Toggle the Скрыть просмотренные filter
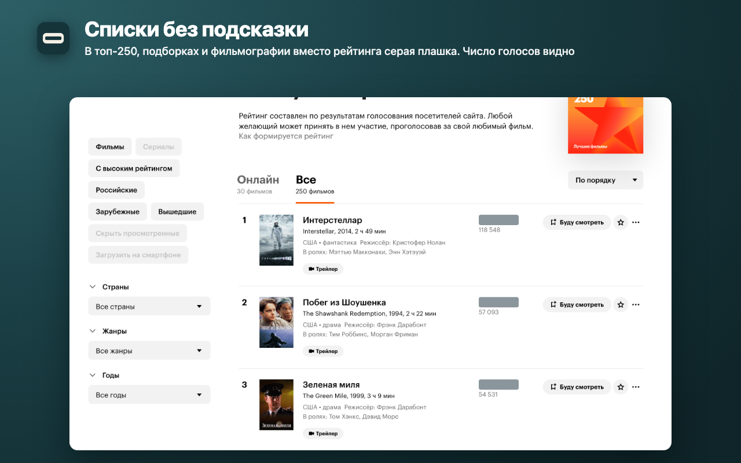 (x=138, y=233)
